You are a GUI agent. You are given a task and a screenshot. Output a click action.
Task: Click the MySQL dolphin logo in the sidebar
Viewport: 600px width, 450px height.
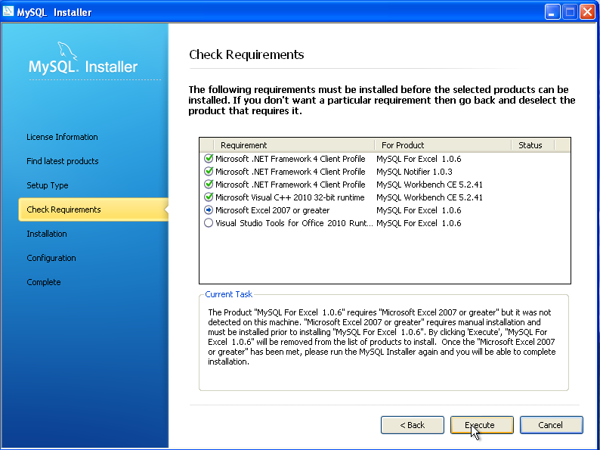point(64,54)
